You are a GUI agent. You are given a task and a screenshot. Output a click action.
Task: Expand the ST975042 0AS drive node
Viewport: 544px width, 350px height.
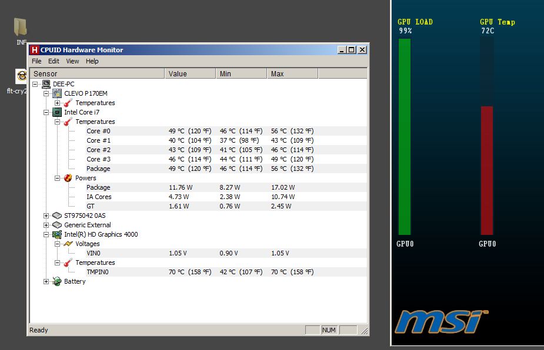coord(46,216)
